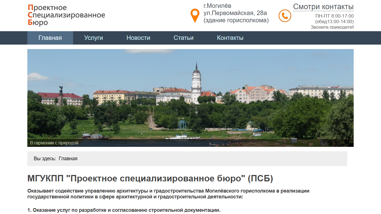Click item 1. Оказание услуг по разработке
Viewport: 381px width, 214px height.
coord(124,210)
